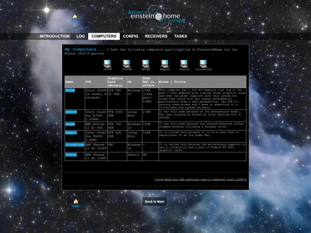Click the NOLAN name link in table
Image resolution: width=311 pixels, height=233 pixels.
pyautogui.click(x=70, y=124)
